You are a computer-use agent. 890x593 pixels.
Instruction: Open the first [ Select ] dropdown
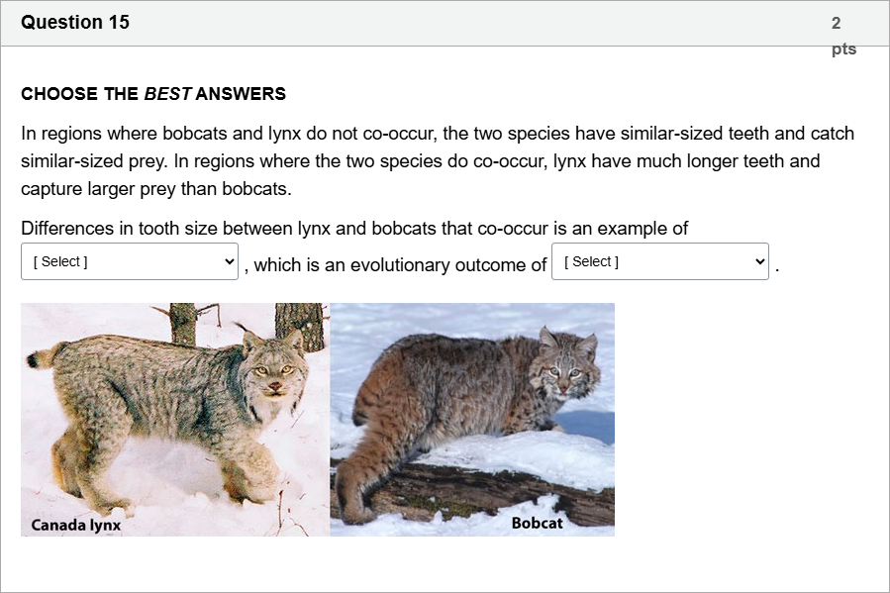click(x=129, y=260)
